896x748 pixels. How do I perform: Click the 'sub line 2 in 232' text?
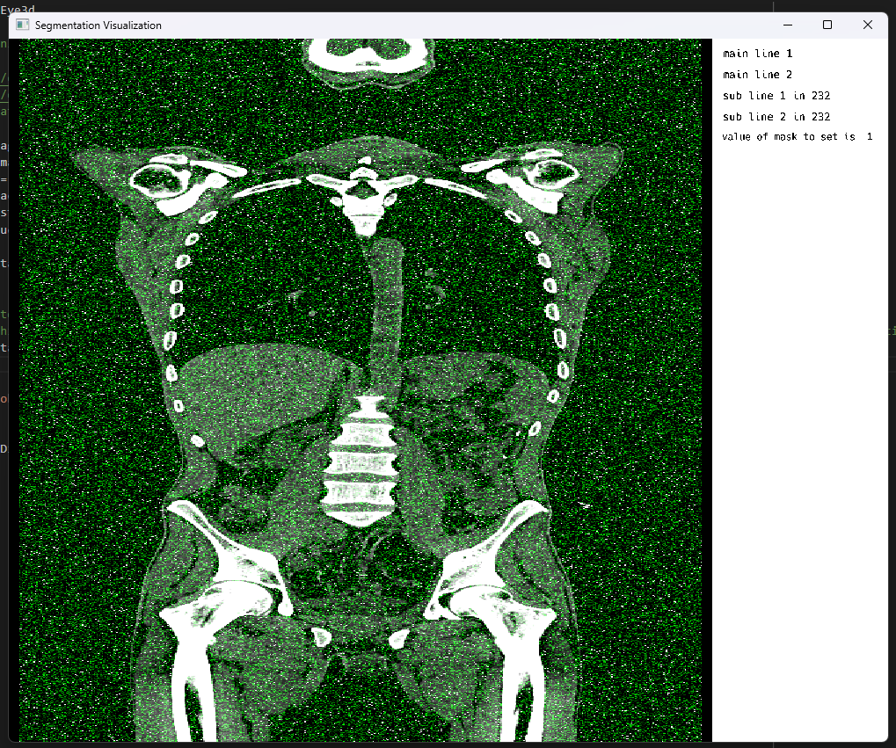(776, 117)
